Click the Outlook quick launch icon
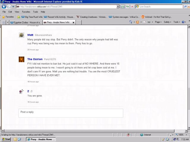The image size is (190, 142). pos(15,139)
